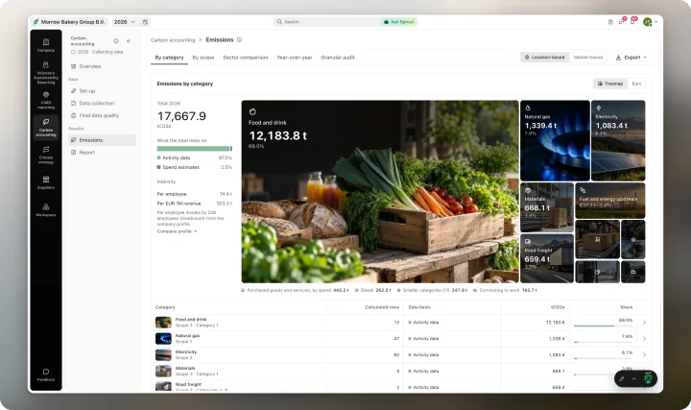This screenshot has width=691, height=410.
Task: Open Overview in Carbon accounting menu
Action: tap(102, 66)
